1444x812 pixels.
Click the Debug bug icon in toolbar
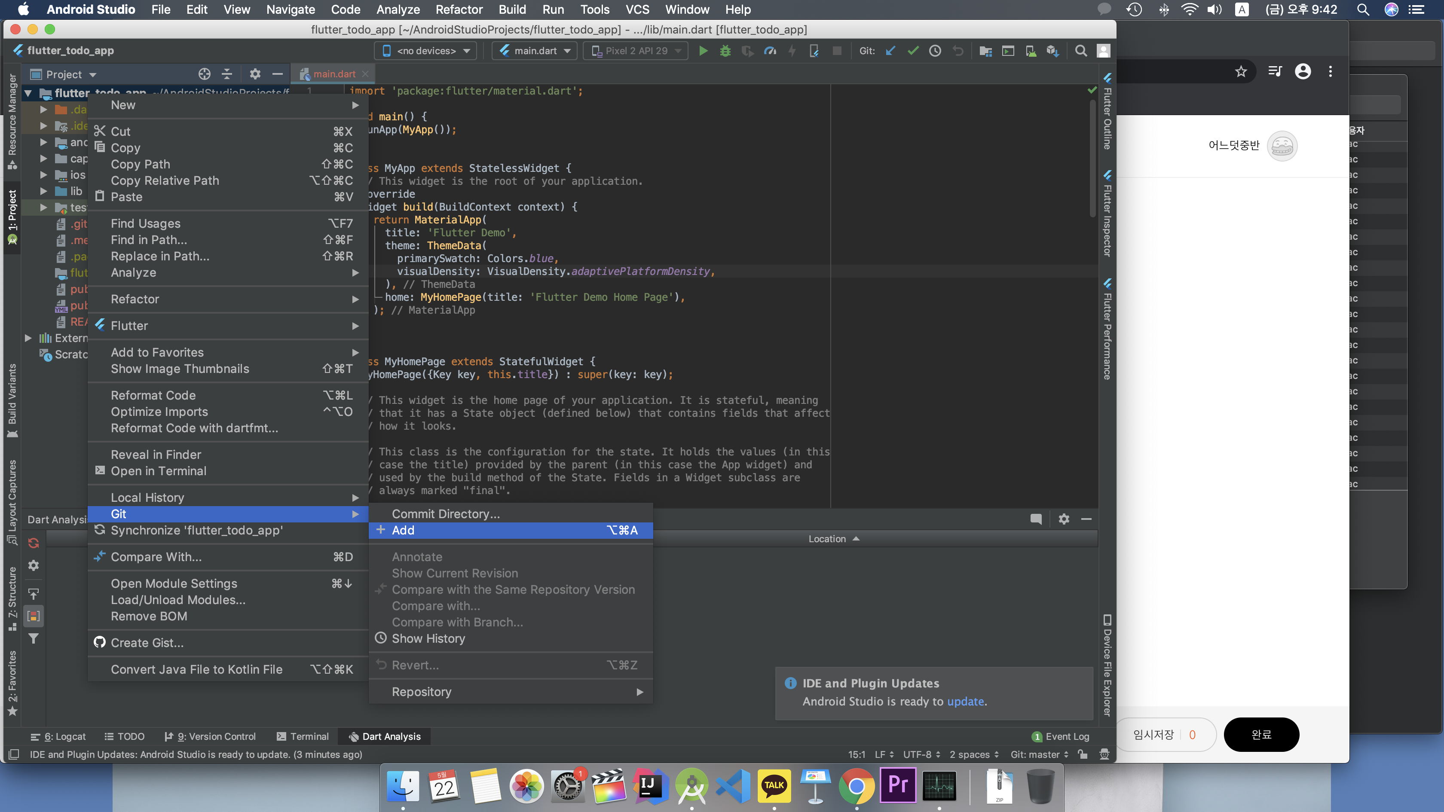(x=725, y=51)
